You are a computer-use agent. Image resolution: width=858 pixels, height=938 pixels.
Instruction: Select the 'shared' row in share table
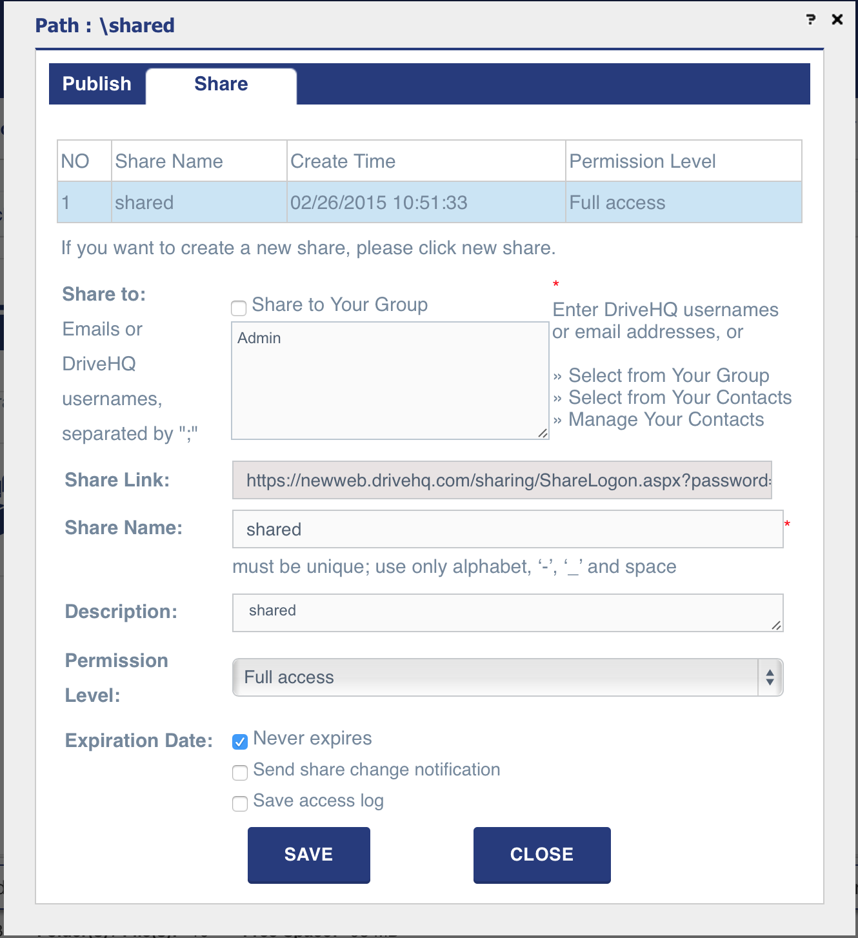[x=429, y=203]
